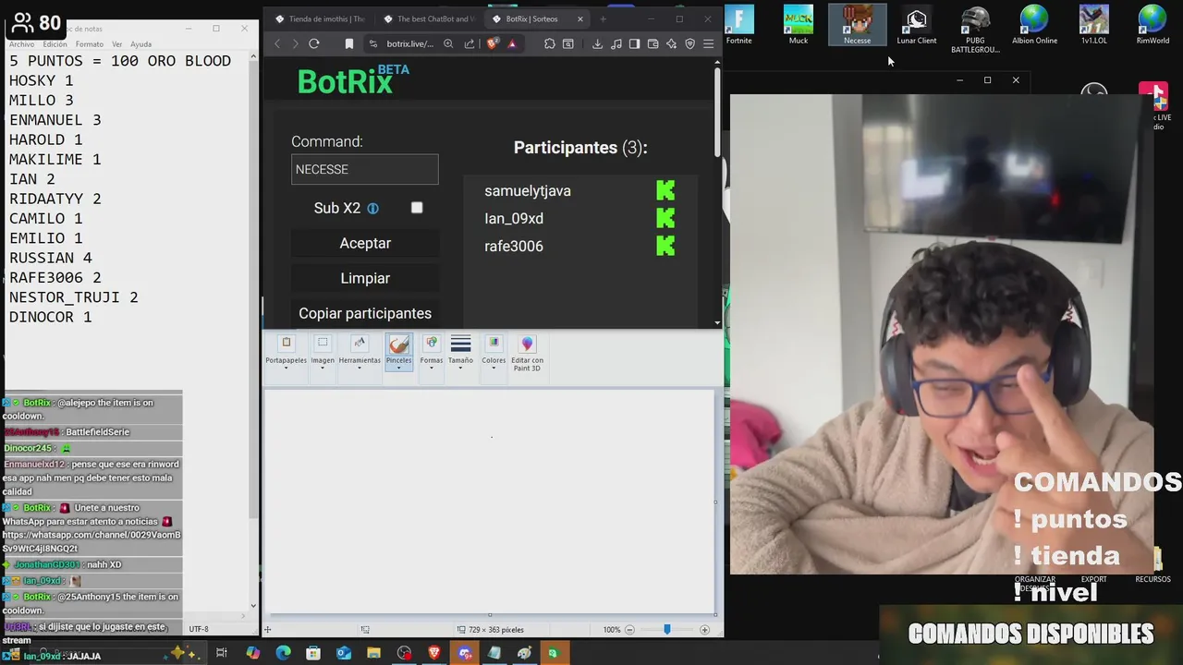Open RimWorld desktop shortcut

point(1153,25)
